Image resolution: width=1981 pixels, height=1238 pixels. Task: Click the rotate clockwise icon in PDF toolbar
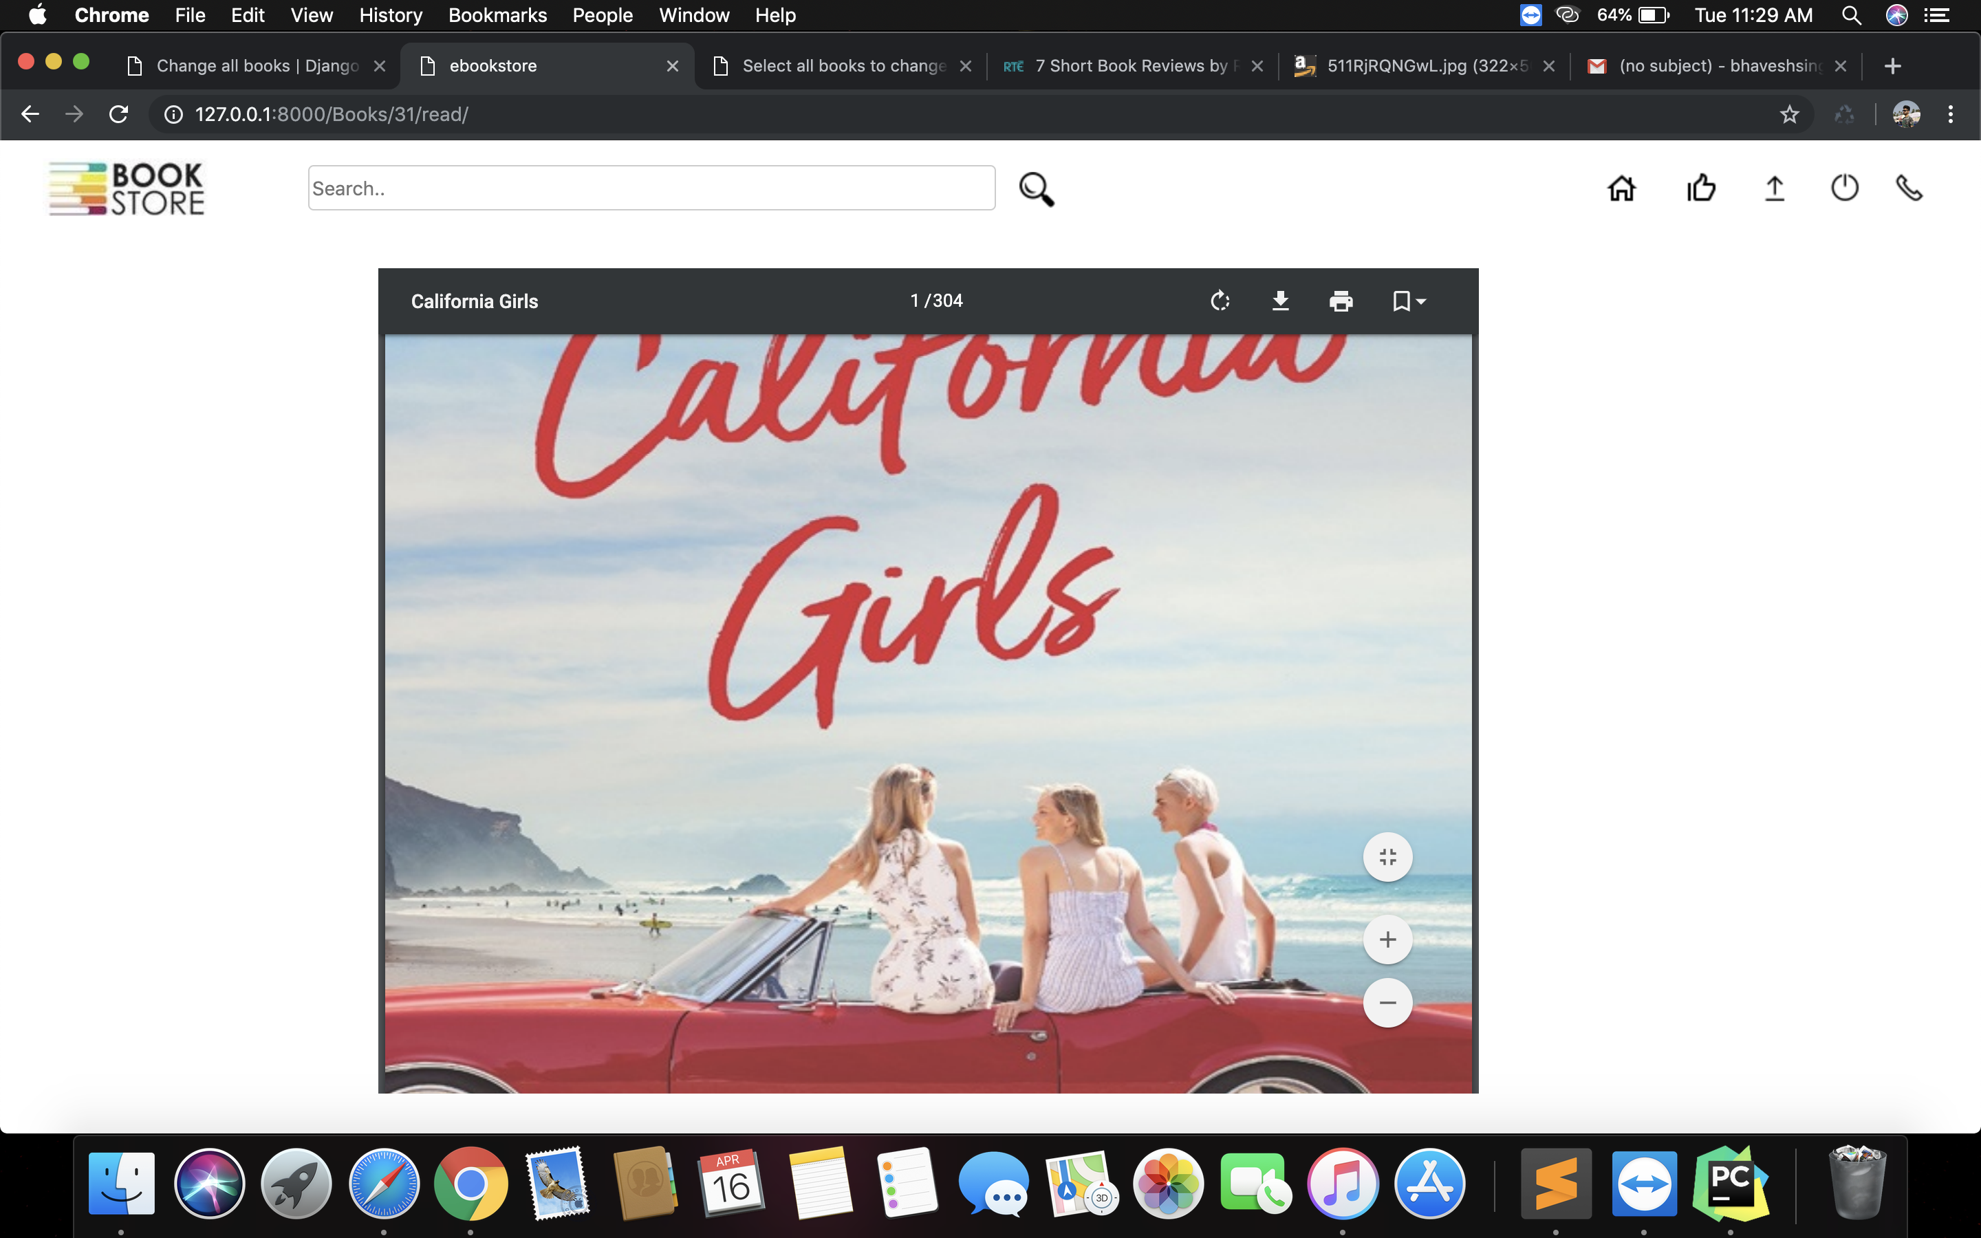pos(1220,301)
